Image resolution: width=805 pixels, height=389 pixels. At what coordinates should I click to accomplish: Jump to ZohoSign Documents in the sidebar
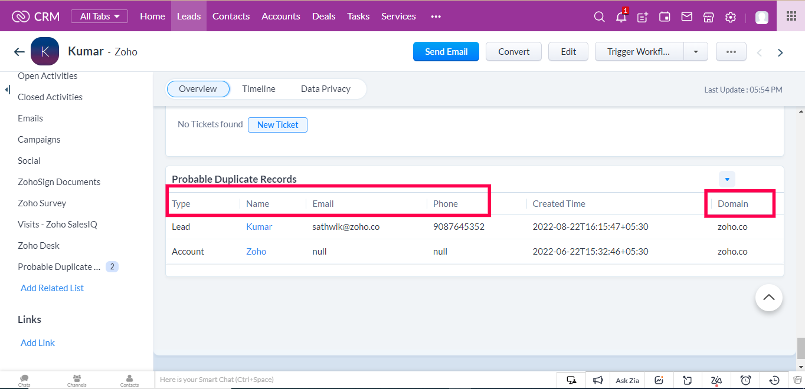click(x=59, y=182)
